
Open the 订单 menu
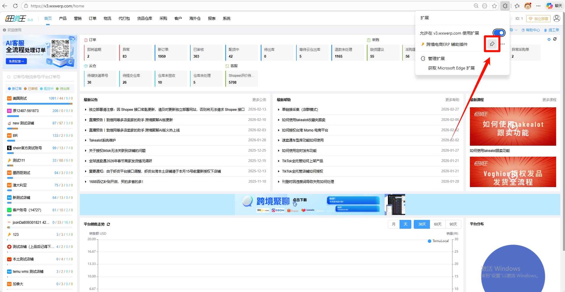tap(92, 18)
